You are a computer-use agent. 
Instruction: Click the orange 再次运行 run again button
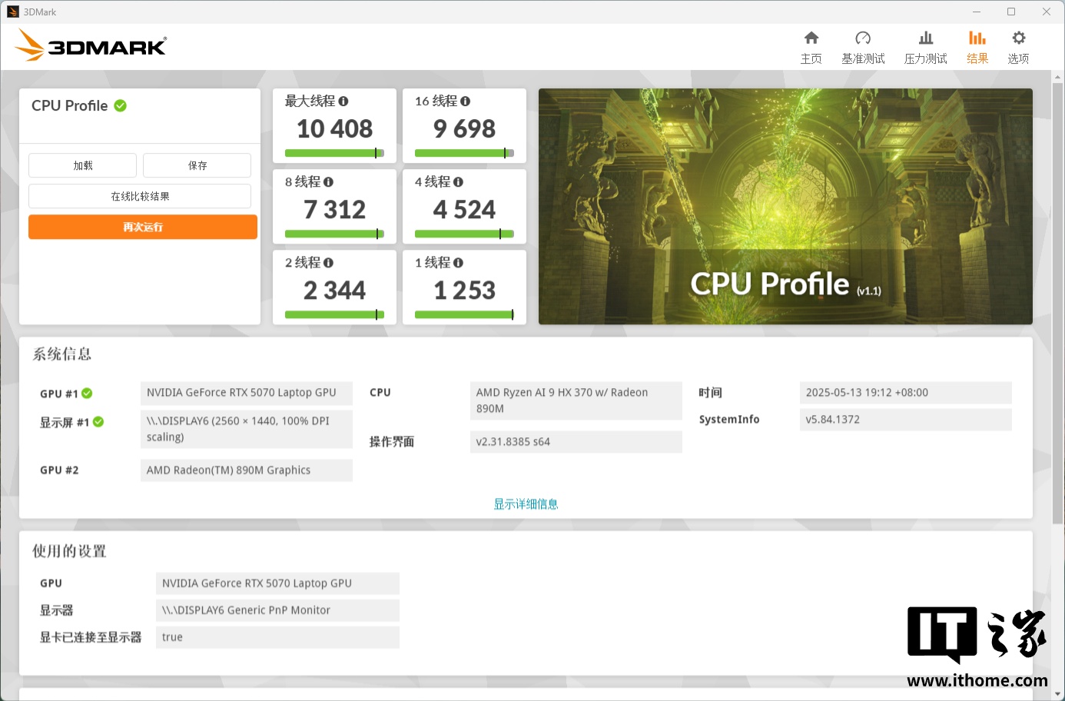point(143,227)
